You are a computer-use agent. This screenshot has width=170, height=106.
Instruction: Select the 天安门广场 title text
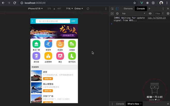pyautogui.click(x=48, y=96)
